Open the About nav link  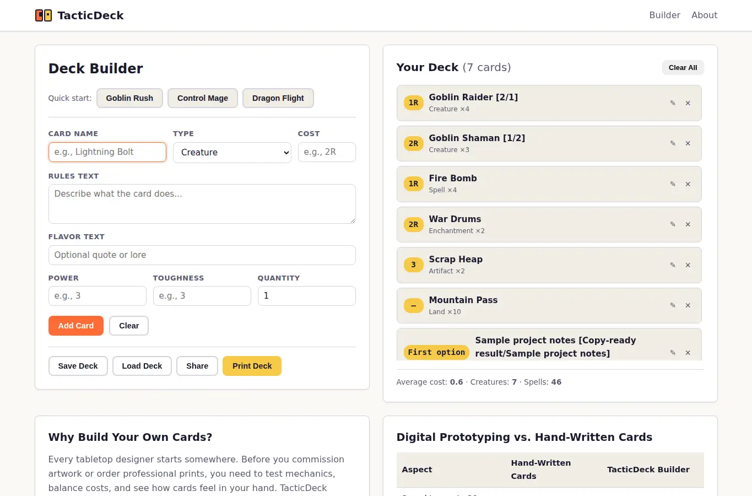tap(704, 15)
